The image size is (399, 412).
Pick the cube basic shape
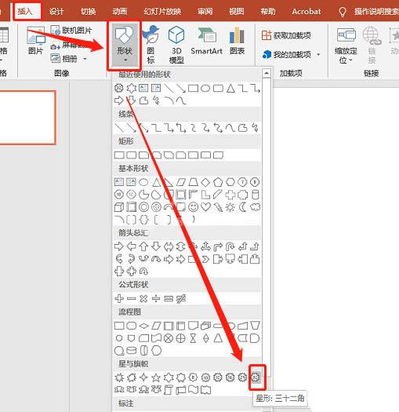click(119, 207)
